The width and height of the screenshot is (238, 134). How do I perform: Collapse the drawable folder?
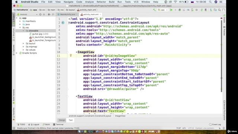click(x=23, y=31)
